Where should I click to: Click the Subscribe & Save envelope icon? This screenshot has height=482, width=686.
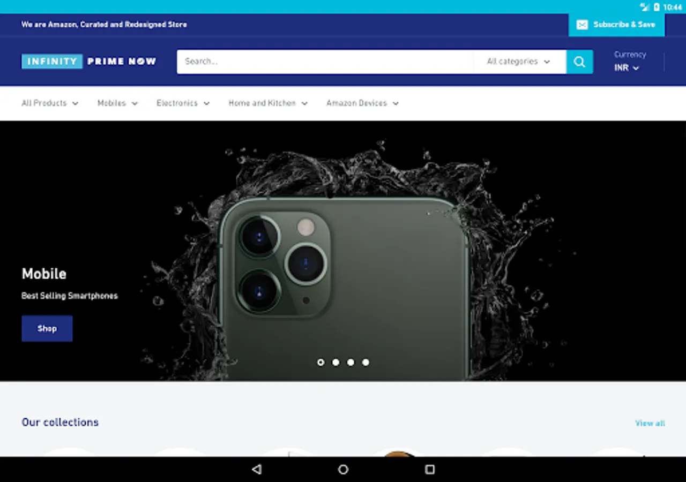582,25
